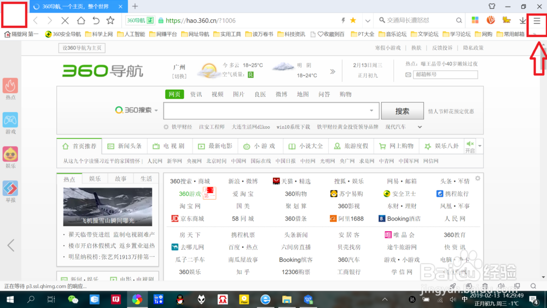Switch to the 最新电影 tab
Viewport: 547px width, 308px height.
215,146
